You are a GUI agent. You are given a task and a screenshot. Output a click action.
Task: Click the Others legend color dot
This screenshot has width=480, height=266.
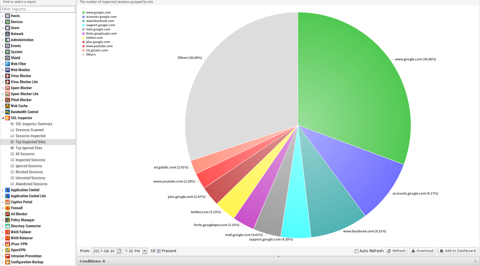[83, 55]
